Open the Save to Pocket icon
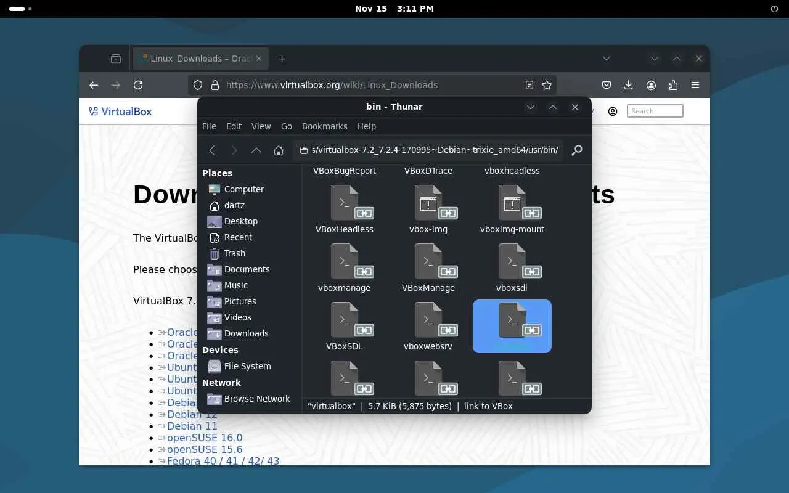Image resolution: width=789 pixels, height=493 pixels. [607, 85]
